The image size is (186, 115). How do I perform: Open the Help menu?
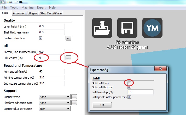(x=52, y=8)
